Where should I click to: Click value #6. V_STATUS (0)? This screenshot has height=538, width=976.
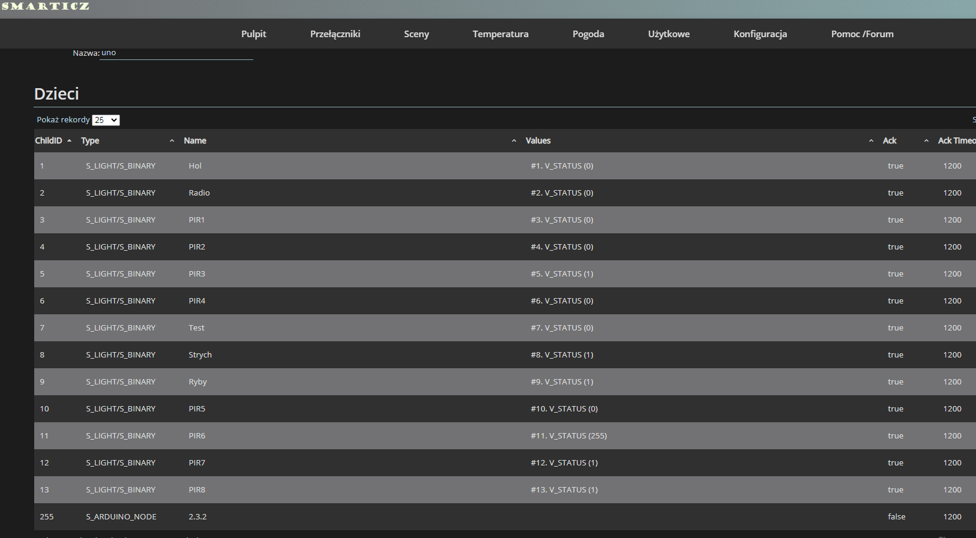pos(562,300)
